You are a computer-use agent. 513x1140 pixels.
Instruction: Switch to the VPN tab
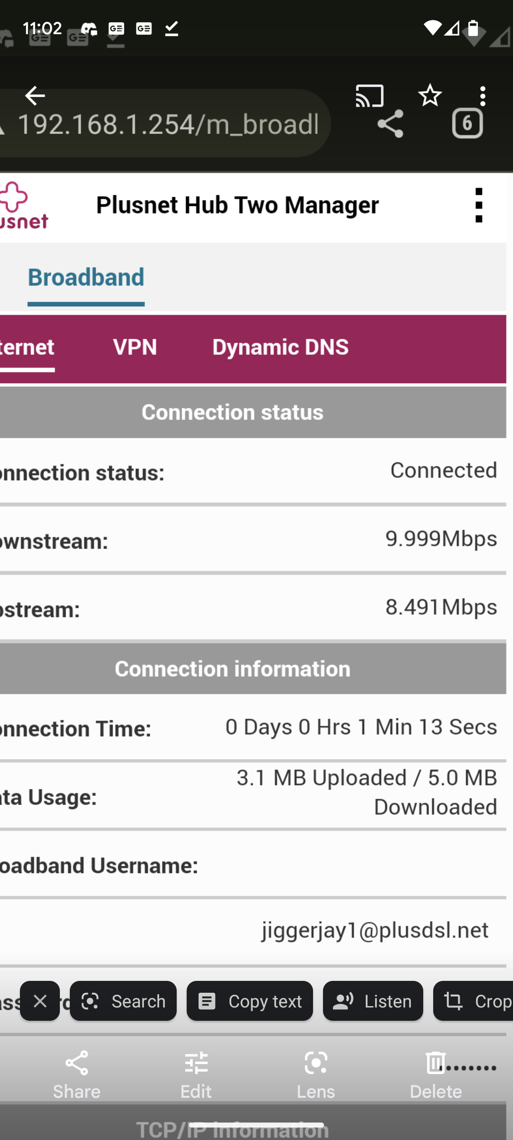click(x=135, y=347)
